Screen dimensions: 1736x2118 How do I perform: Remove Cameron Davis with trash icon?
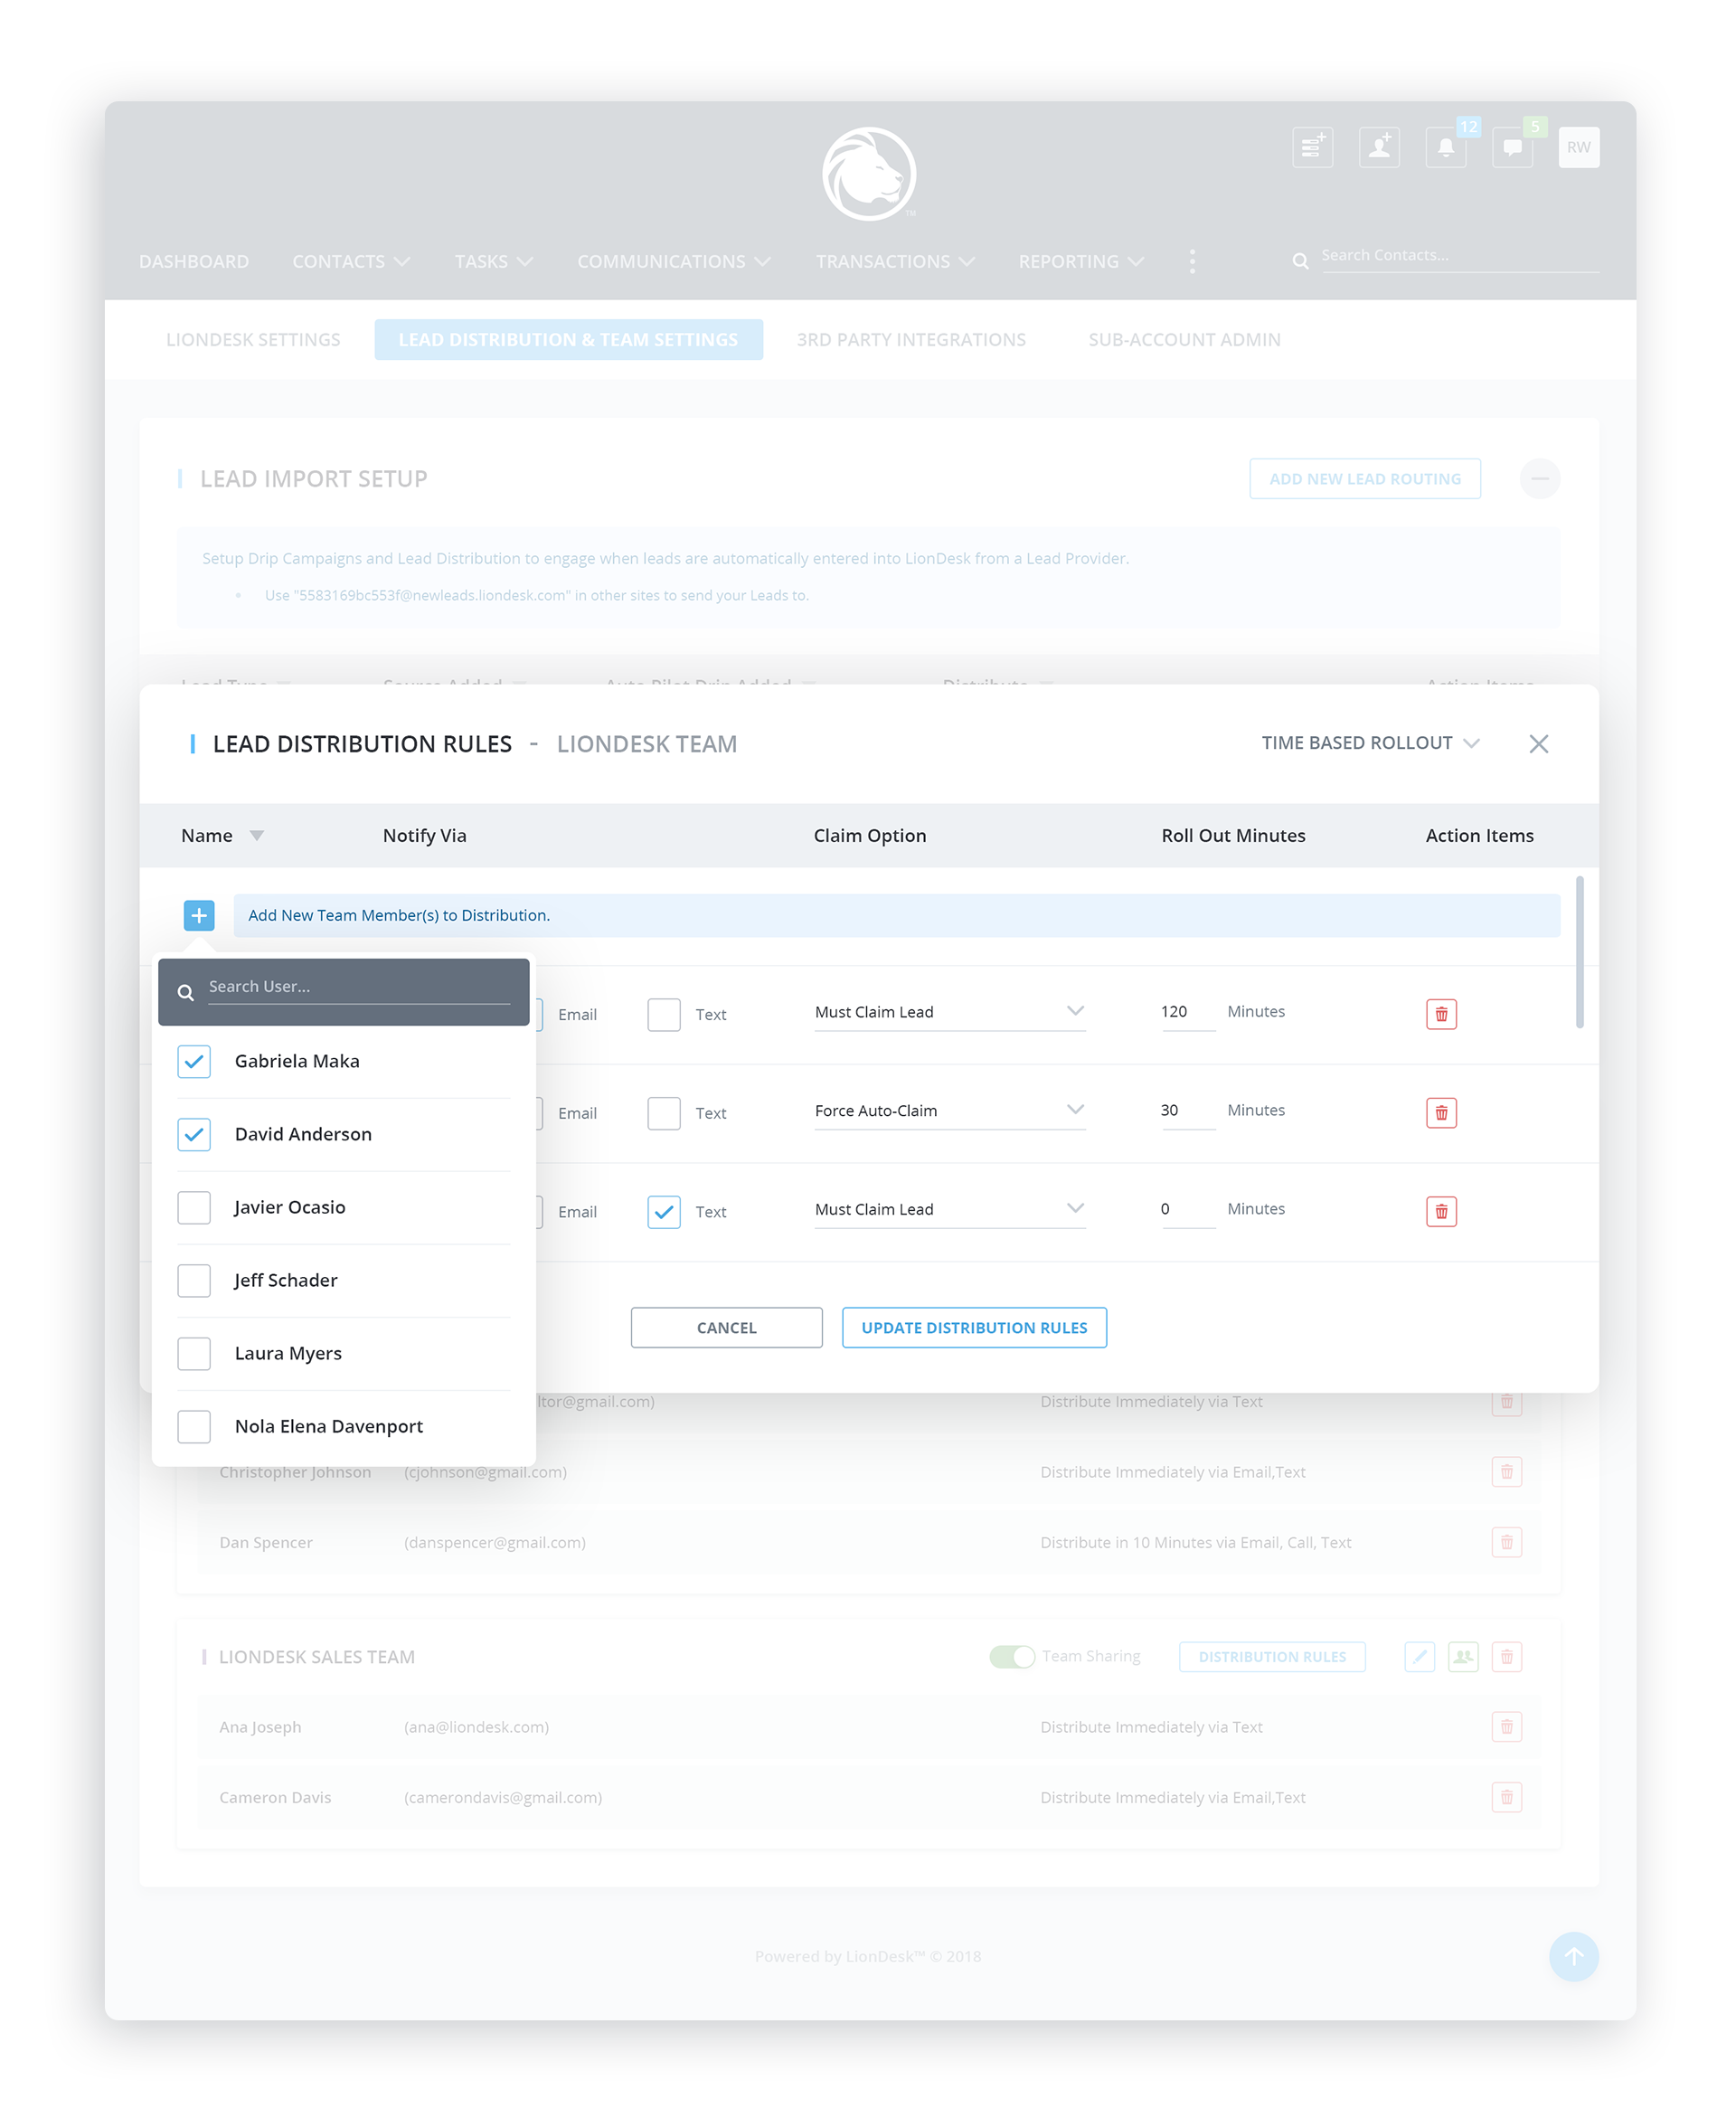(x=1507, y=1797)
